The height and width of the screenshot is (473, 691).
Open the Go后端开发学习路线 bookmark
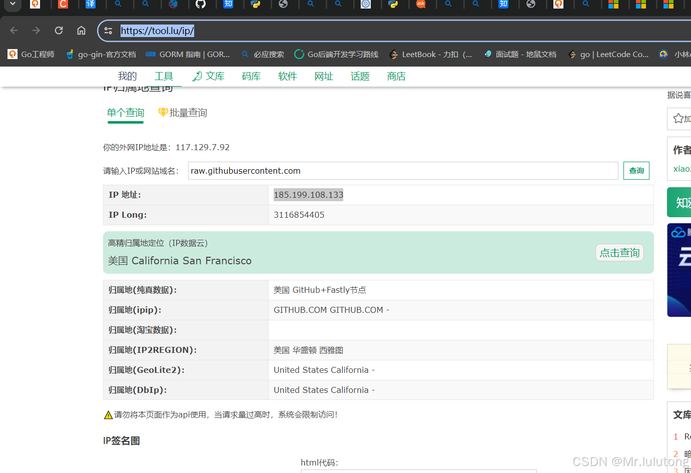pos(336,54)
